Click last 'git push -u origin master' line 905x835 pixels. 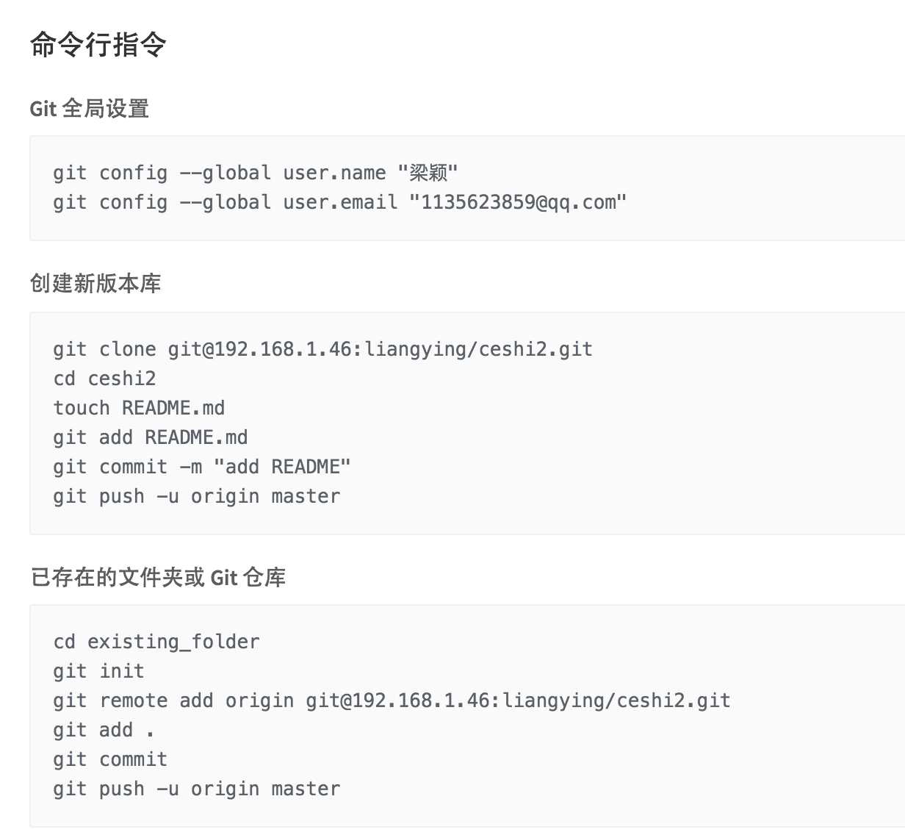(197, 789)
